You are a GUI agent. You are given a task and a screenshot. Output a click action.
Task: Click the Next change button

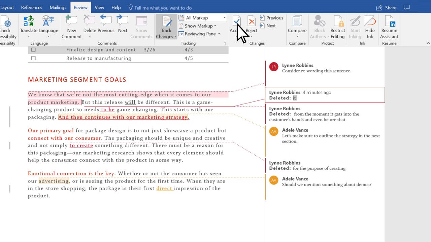click(271, 26)
